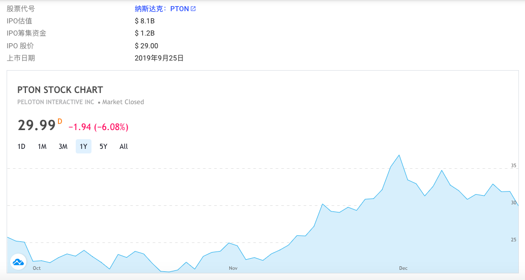The width and height of the screenshot is (525, 280).
Task: Switch chart to the 5Y range
Action: [104, 146]
